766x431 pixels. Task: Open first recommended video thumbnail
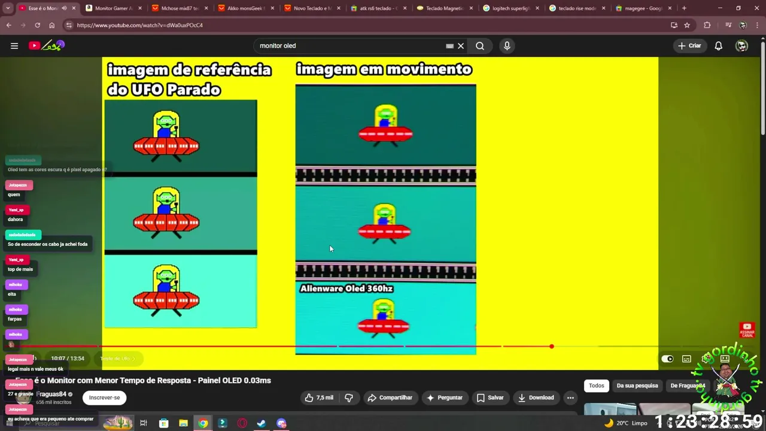coord(610,409)
